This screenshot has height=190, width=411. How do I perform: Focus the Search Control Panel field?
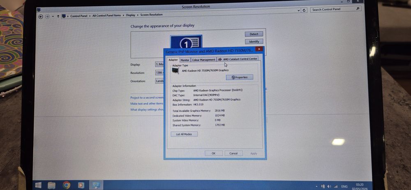(336, 9)
